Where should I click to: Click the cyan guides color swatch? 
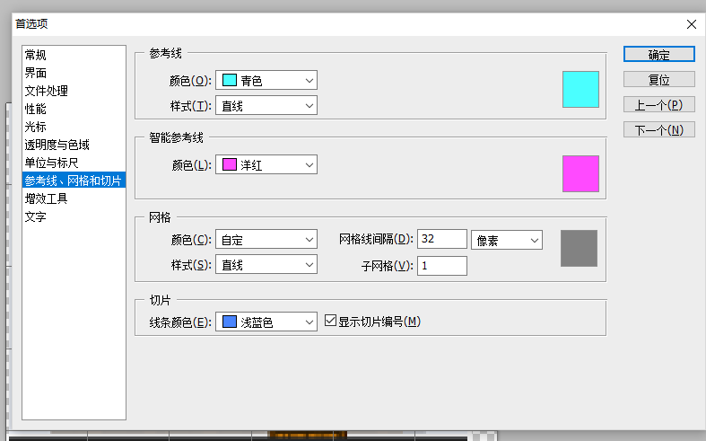(580, 89)
